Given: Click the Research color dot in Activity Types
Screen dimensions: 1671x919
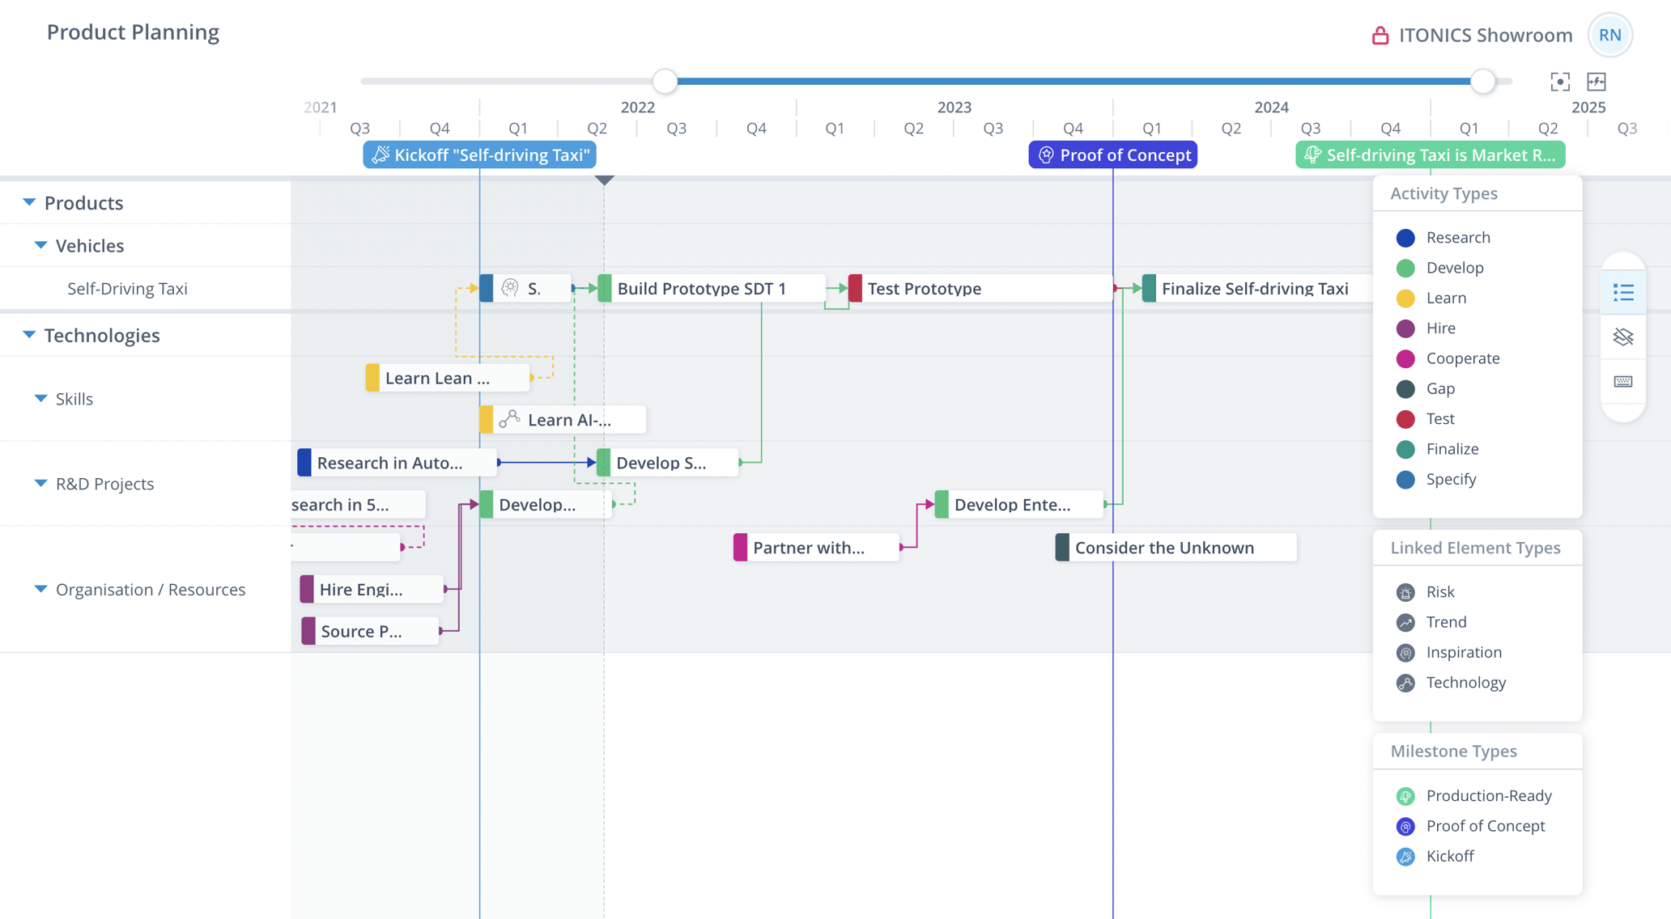Looking at the screenshot, I should click(x=1405, y=238).
